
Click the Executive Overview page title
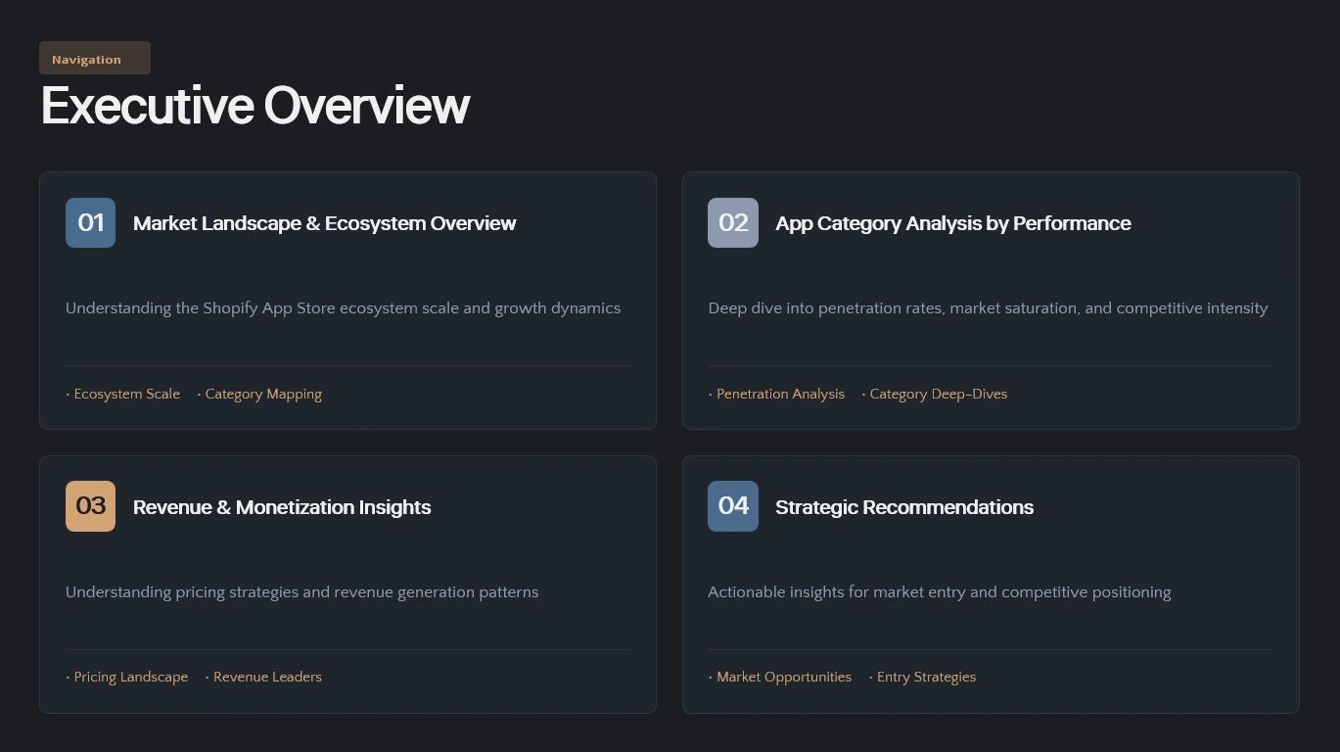(x=255, y=106)
